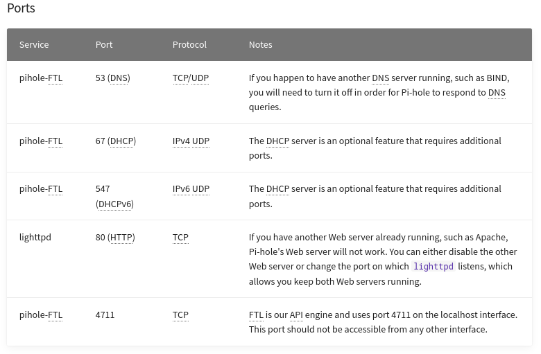Click the Ports section heading

(x=22, y=9)
